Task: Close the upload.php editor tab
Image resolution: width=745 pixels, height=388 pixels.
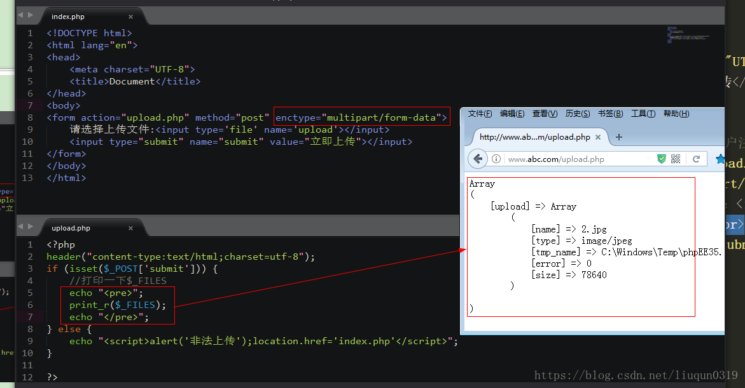Action: point(130,228)
